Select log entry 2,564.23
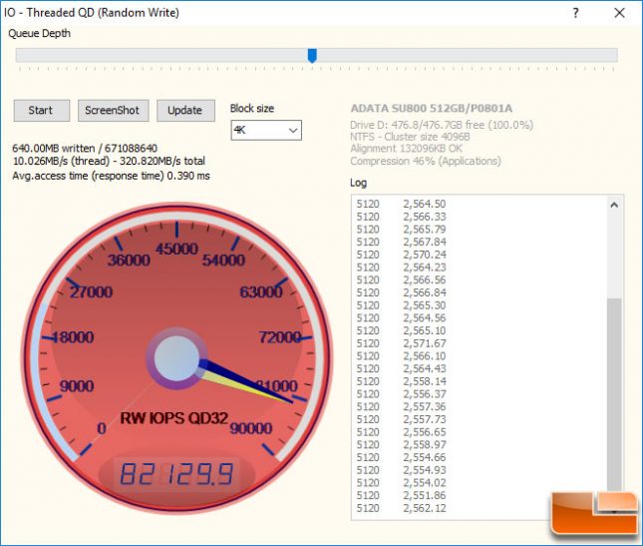643x546 pixels. click(x=401, y=268)
